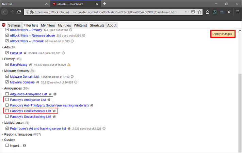
Task: Open the Firefox hamburger menu
Action: [238, 12]
